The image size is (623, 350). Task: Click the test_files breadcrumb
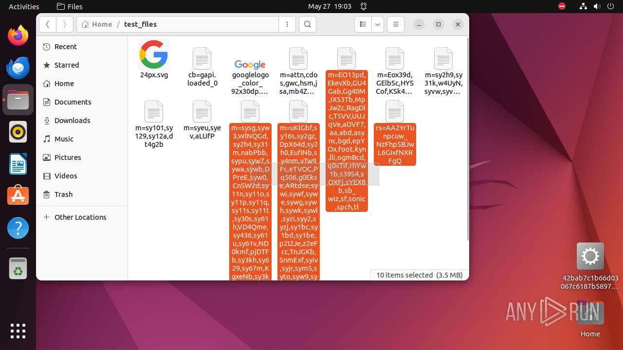point(140,24)
